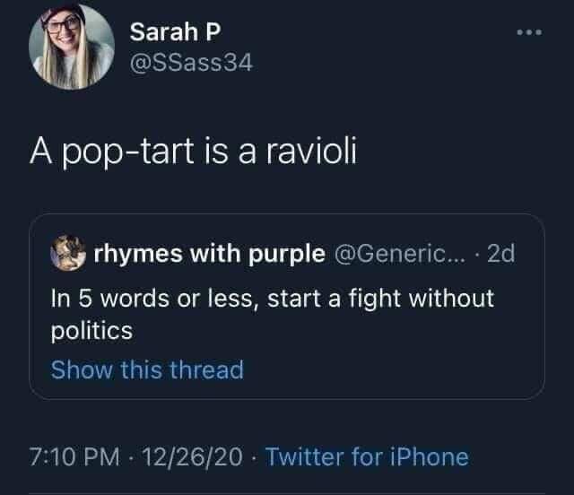Click the "A pop-tart is a ravioli" tweet text
574x495 pixels.
coord(194,153)
